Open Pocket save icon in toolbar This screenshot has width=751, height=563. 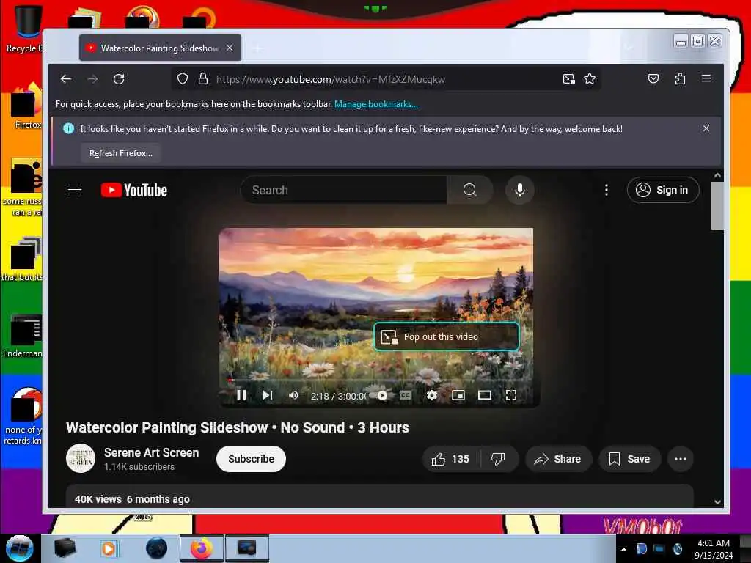point(653,78)
